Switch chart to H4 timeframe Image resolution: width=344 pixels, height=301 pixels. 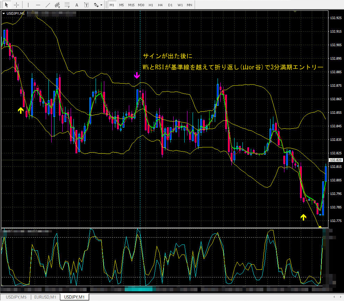[x=160, y=5]
